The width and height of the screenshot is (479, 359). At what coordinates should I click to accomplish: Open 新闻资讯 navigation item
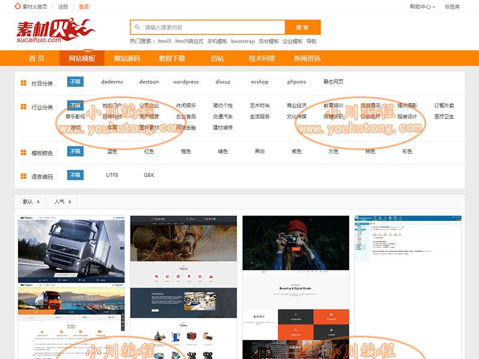(307, 58)
